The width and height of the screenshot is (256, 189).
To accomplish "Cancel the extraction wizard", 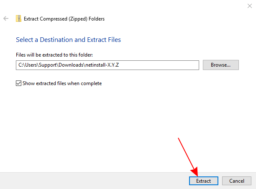I will (x=236, y=181).
